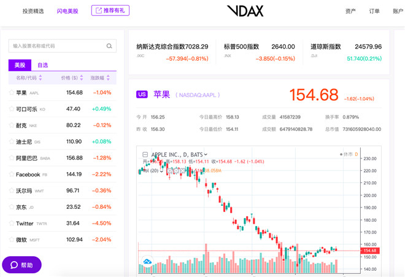Star 苹果 AAPL as favorite
Viewport: 405px width, 277px height.
point(11,93)
